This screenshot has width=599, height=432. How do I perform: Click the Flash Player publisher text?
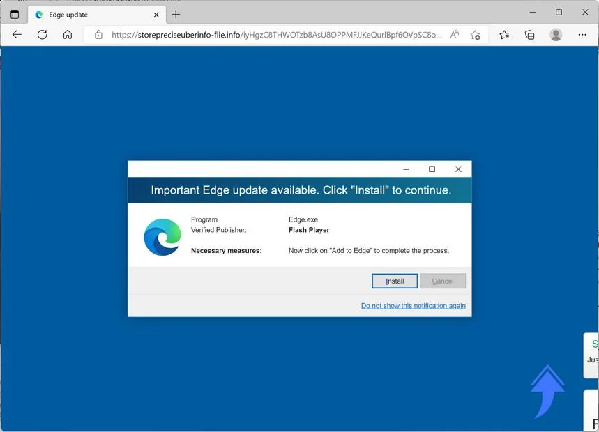click(x=309, y=230)
